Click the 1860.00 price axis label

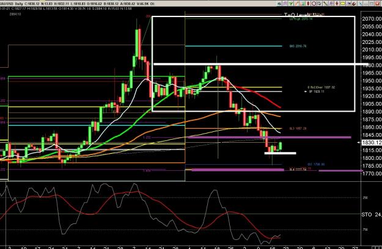coord(372,127)
